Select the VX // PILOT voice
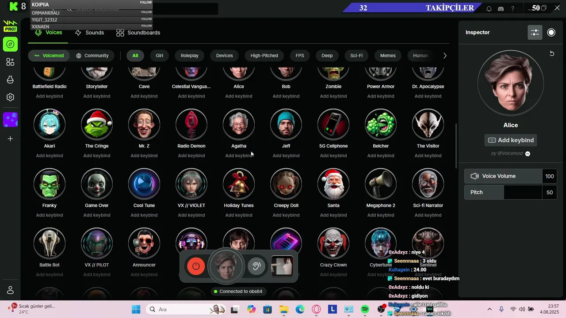Image resolution: width=566 pixels, height=318 pixels. point(97,244)
